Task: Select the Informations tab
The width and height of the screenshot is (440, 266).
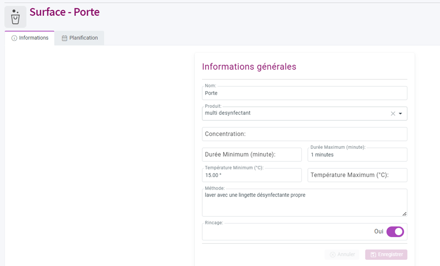Action: pyautogui.click(x=30, y=38)
